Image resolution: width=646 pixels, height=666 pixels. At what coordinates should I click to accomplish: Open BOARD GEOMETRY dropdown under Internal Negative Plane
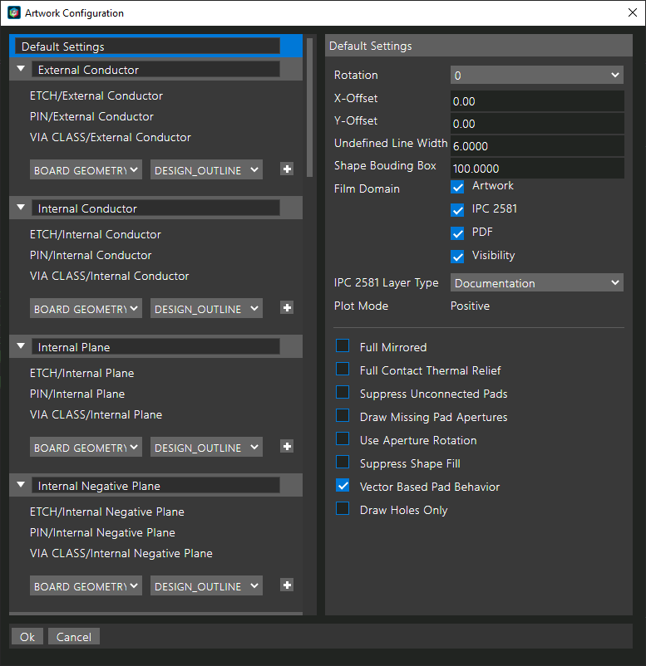point(86,586)
